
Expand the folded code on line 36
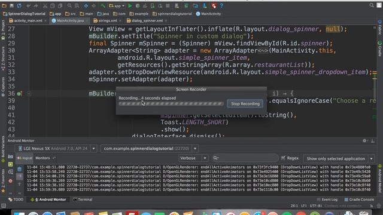29,94
